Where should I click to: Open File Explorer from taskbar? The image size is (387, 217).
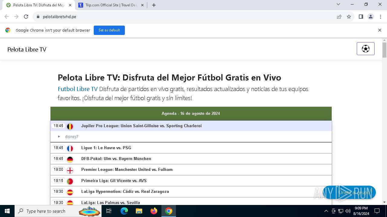pyautogui.click(x=139, y=211)
